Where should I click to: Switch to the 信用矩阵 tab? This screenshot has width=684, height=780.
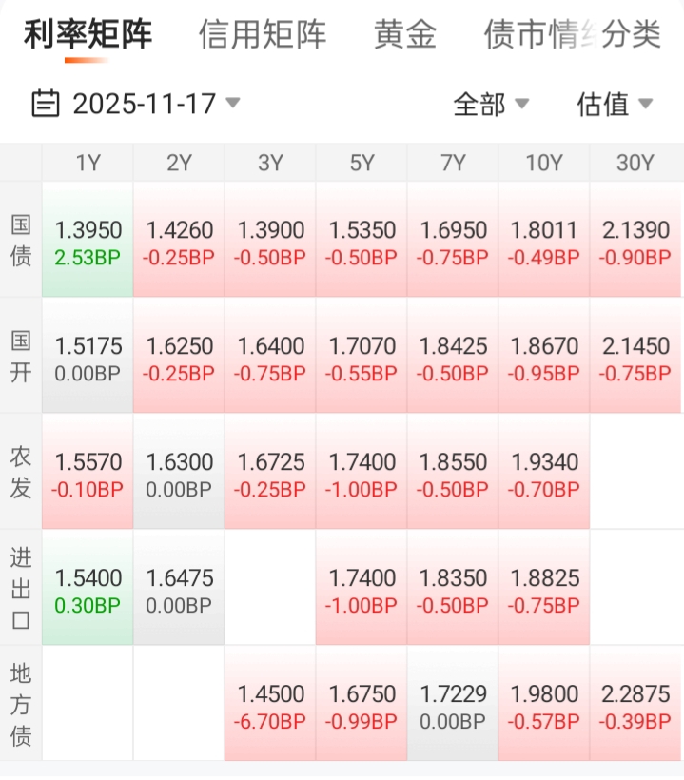[263, 35]
